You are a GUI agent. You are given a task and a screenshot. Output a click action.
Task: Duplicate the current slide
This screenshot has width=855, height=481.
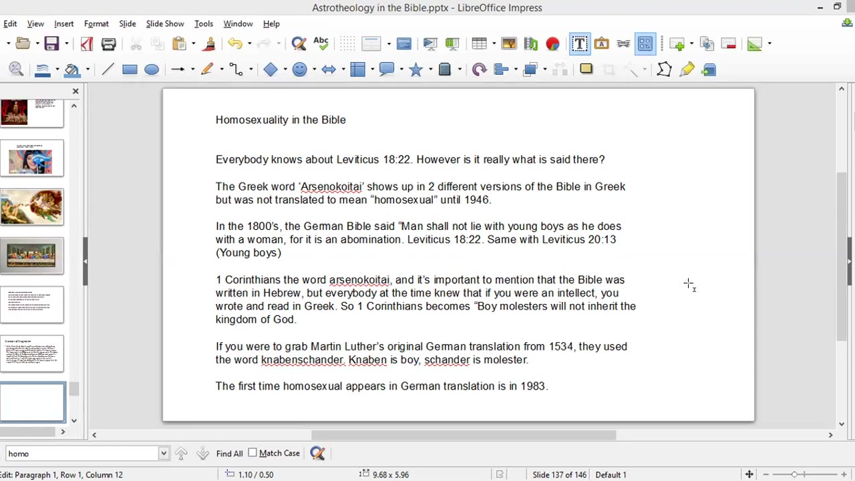point(707,44)
